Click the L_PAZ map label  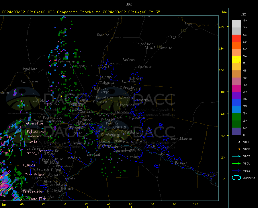pos(212,175)
